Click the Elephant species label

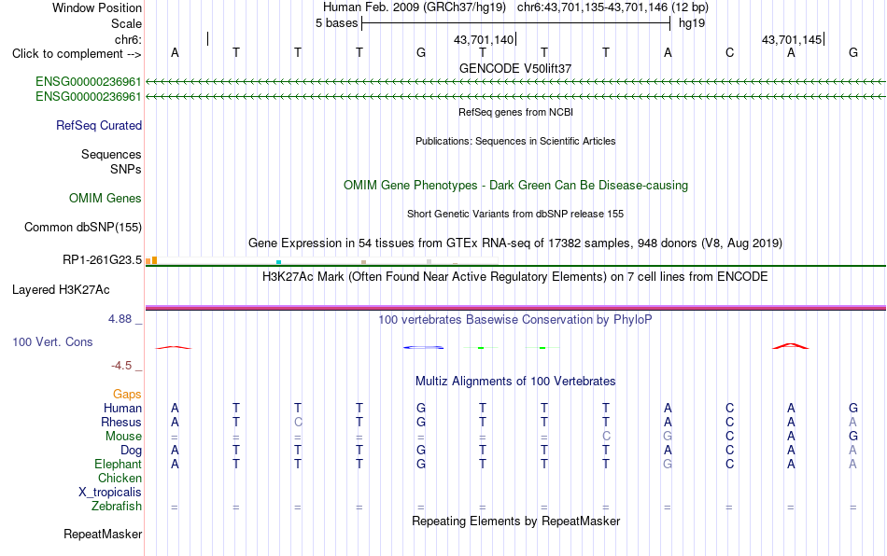coord(119,464)
